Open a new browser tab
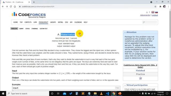 (34, 2)
